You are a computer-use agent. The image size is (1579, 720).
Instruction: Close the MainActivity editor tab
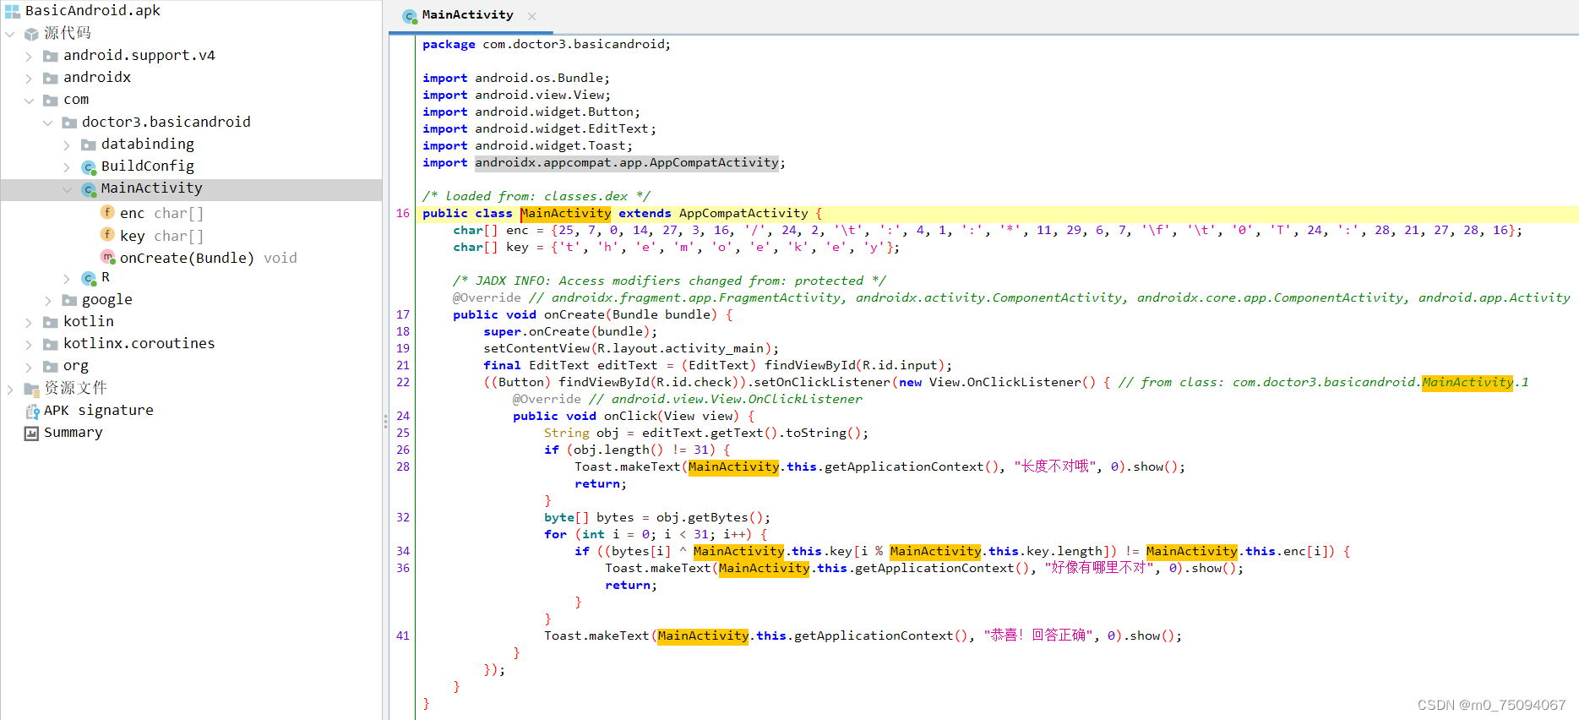(531, 16)
